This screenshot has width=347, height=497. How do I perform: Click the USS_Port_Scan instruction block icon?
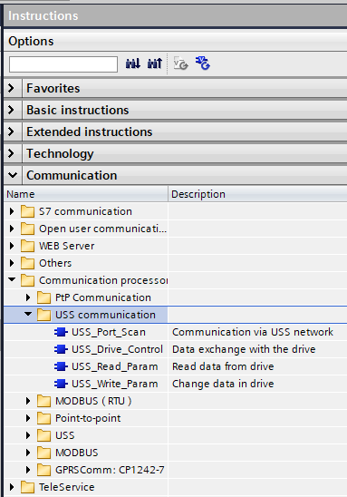61,332
